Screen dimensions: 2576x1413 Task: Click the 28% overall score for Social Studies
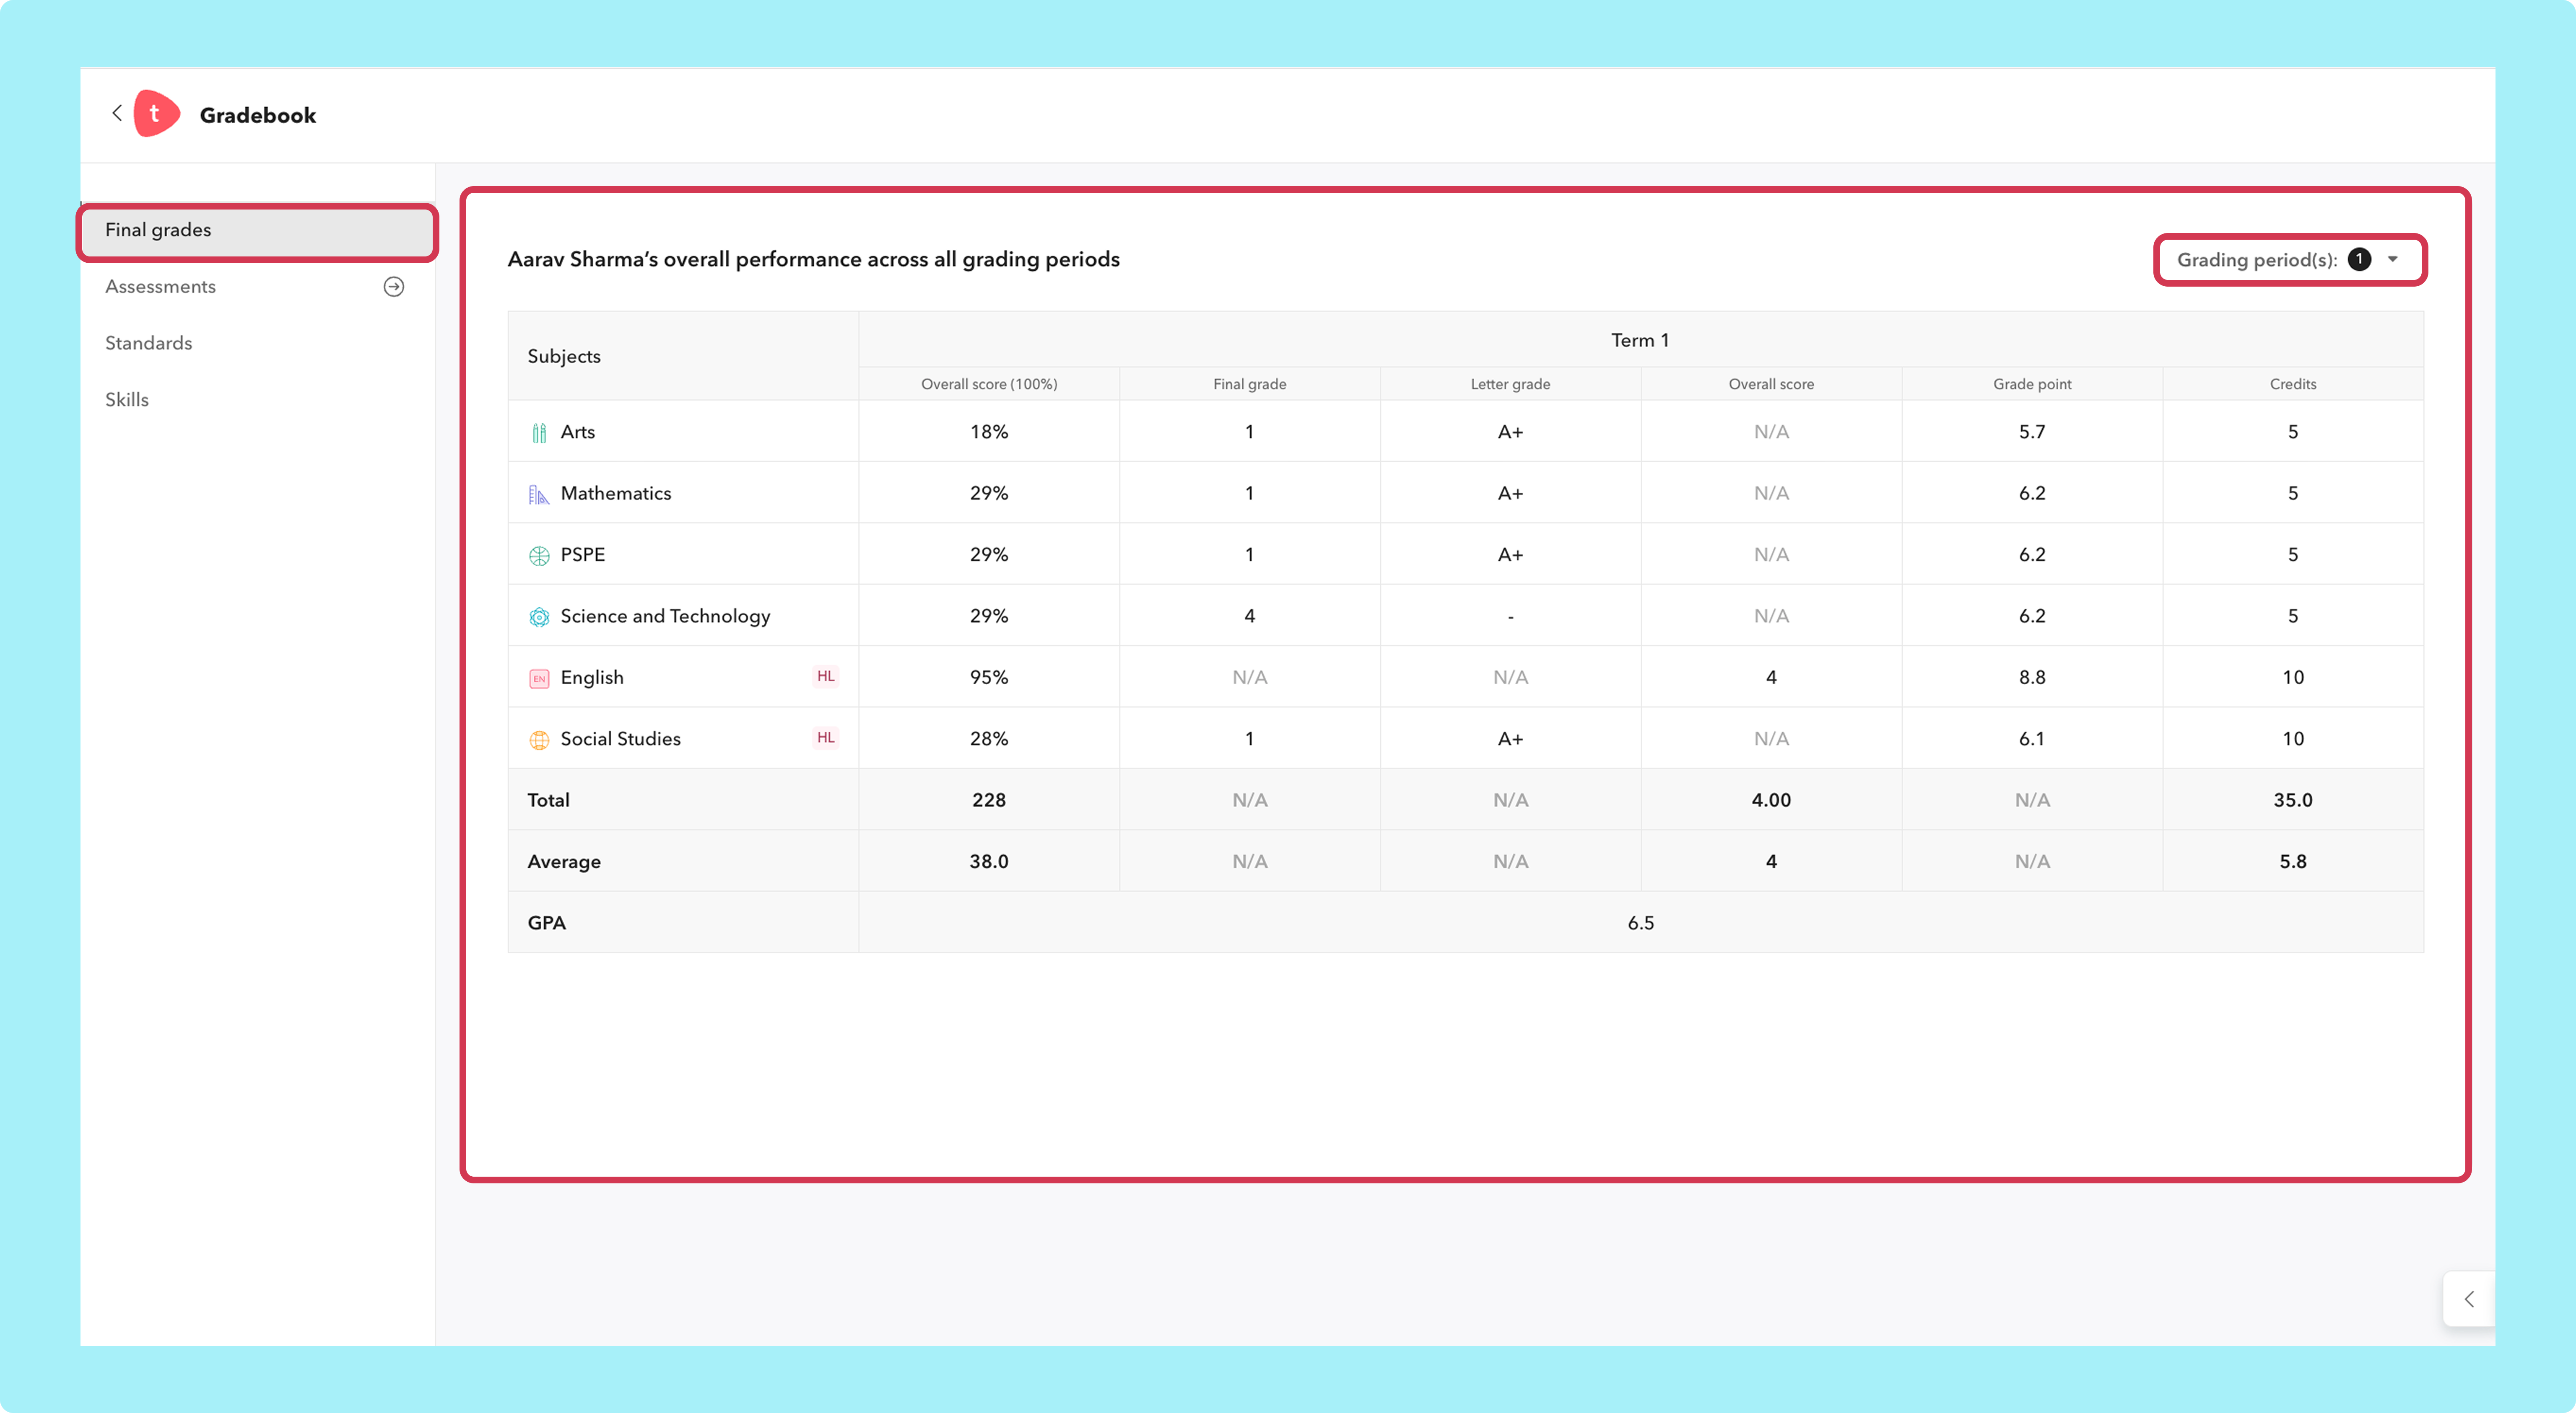click(989, 738)
